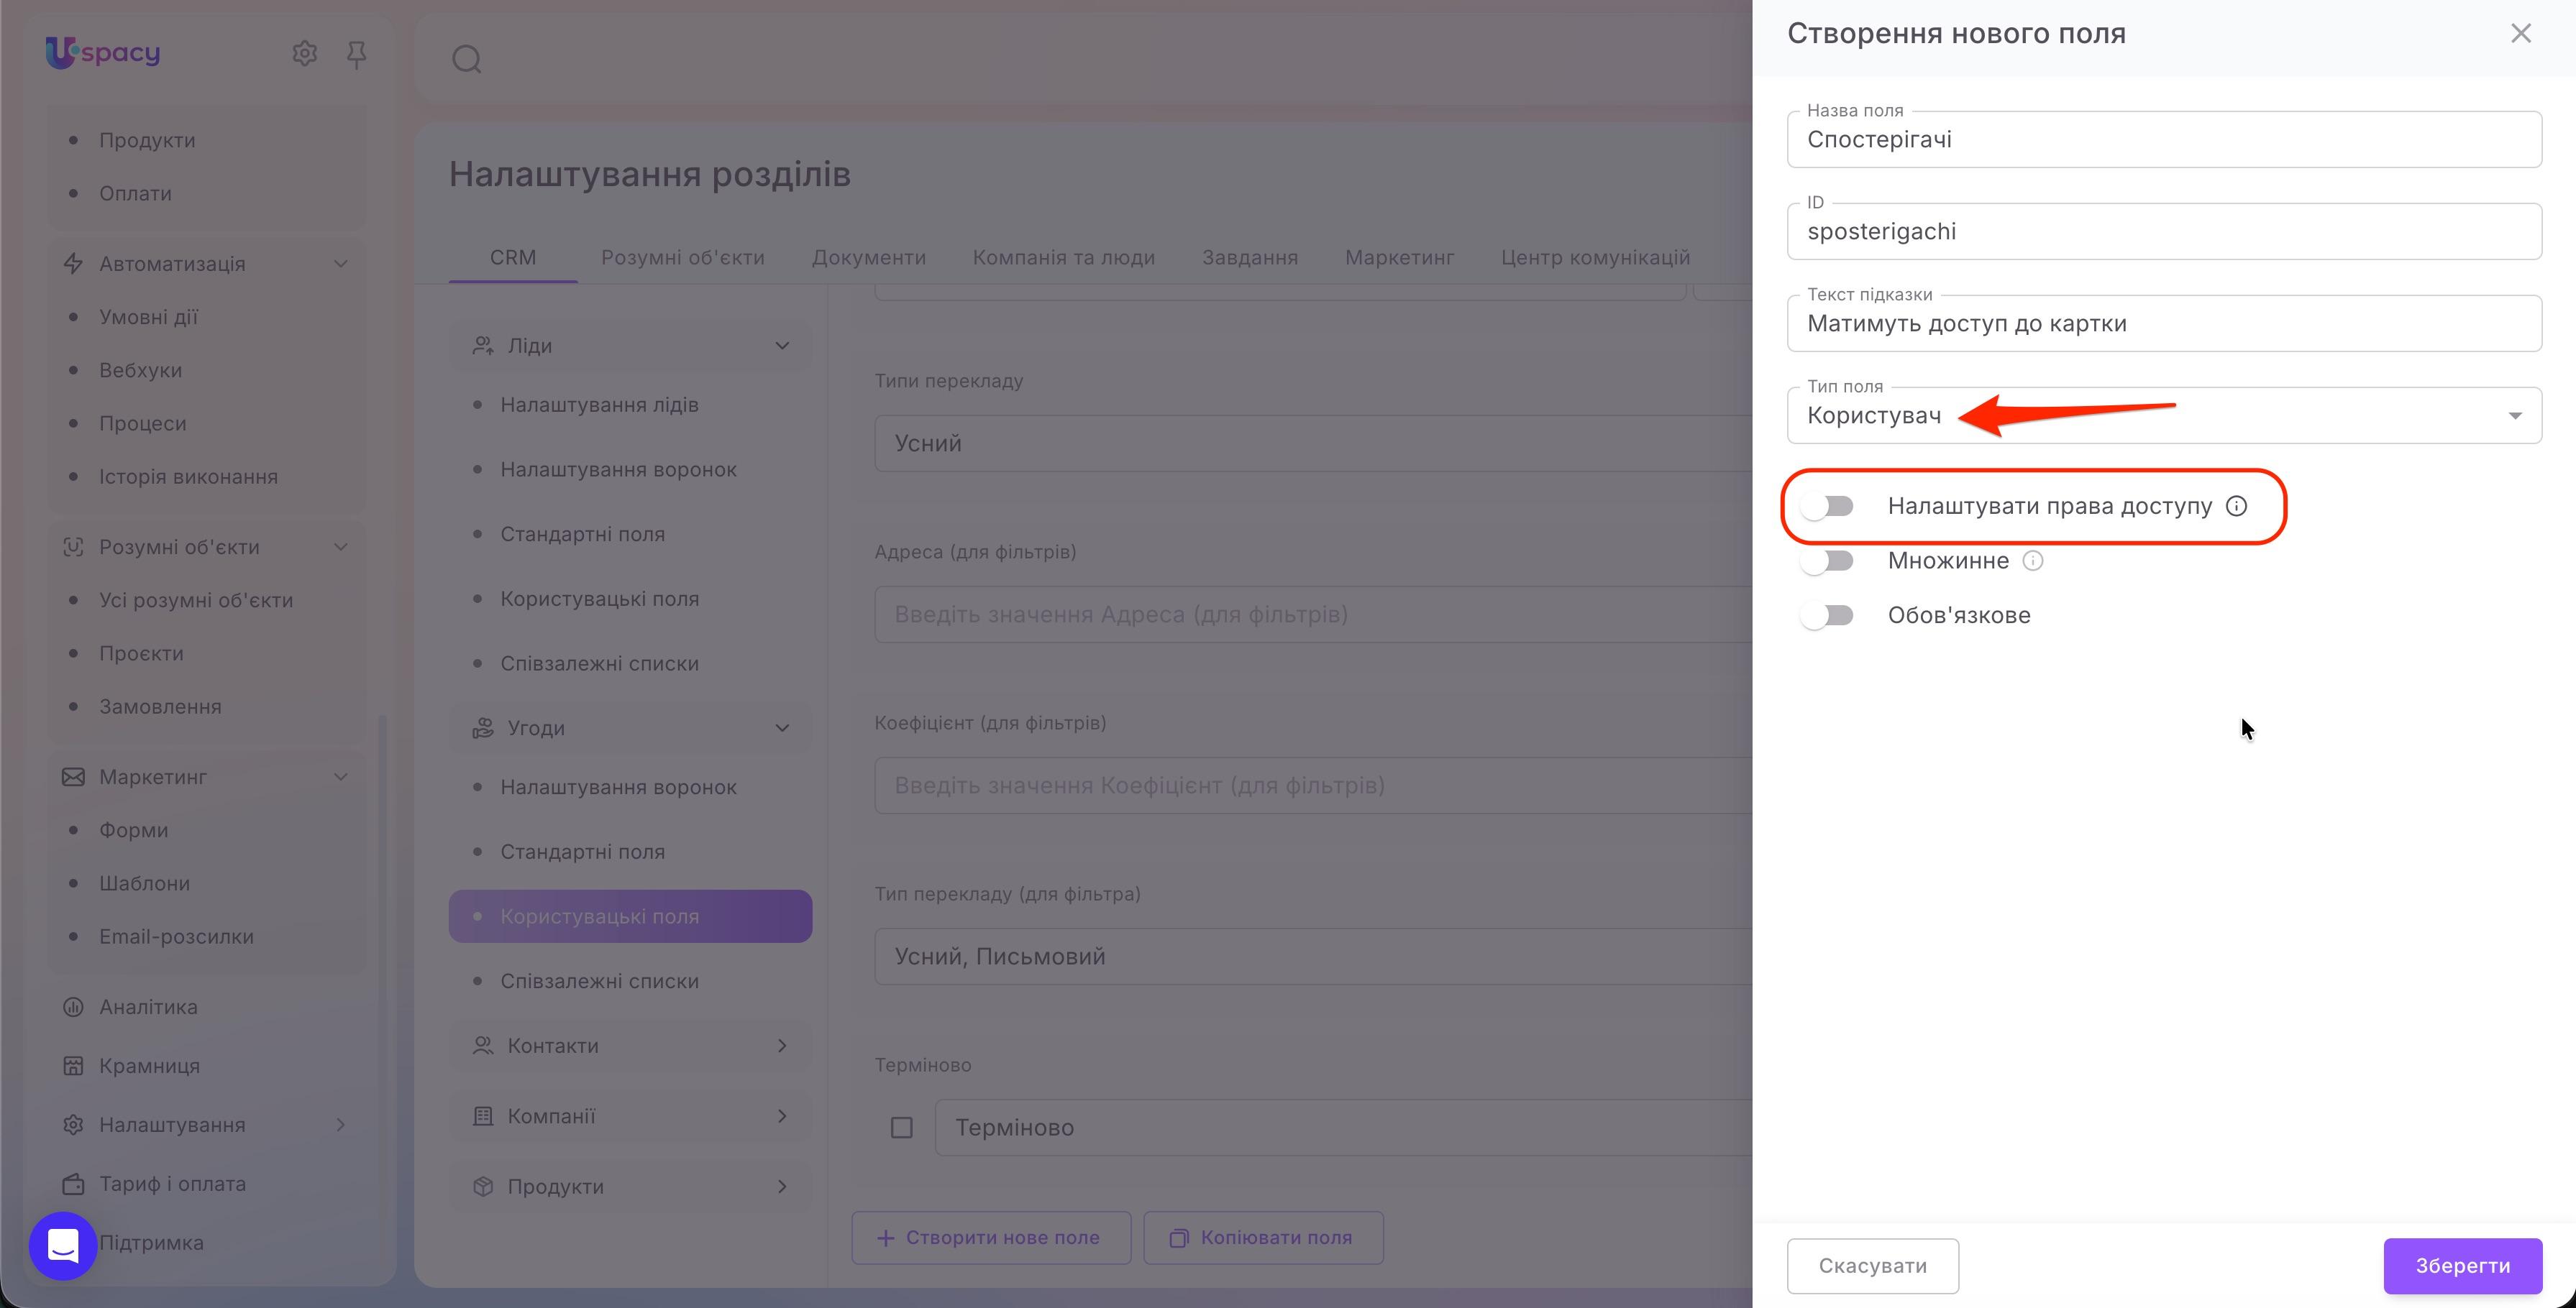Click the Назва поля input field
Image resolution: width=2576 pixels, height=1308 pixels.
(x=2164, y=140)
